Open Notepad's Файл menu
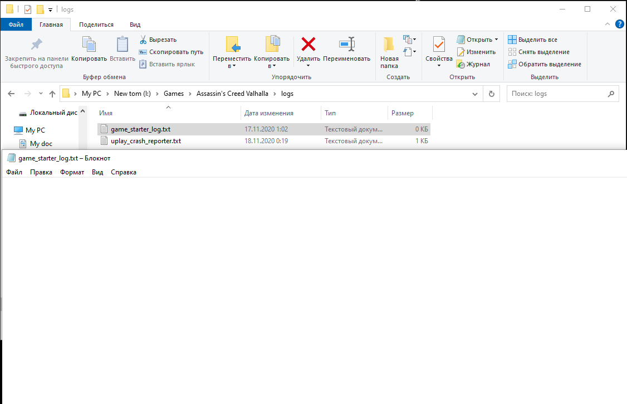The height and width of the screenshot is (404, 627). [x=14, y=172]
